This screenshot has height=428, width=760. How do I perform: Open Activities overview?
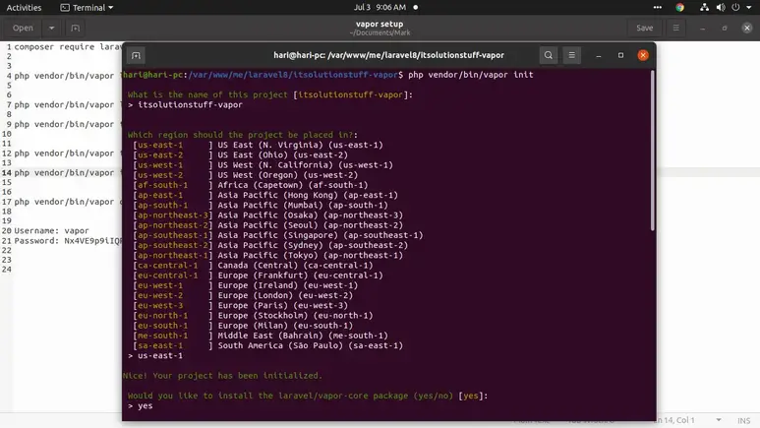coord(24,7)
